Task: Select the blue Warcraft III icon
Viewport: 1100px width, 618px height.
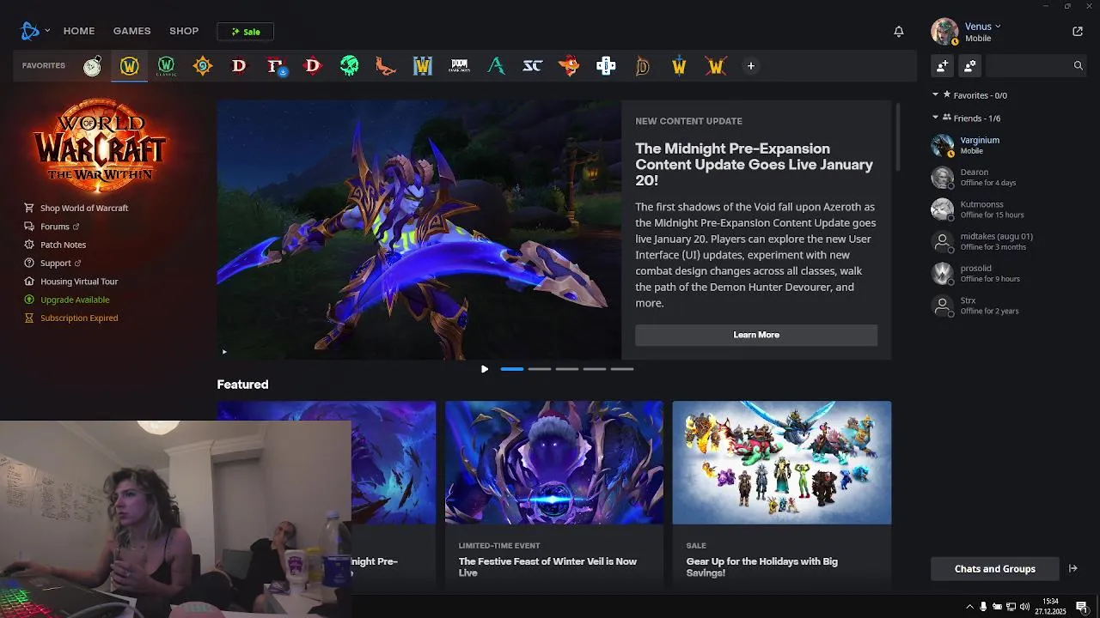Action: click(423, 66)
